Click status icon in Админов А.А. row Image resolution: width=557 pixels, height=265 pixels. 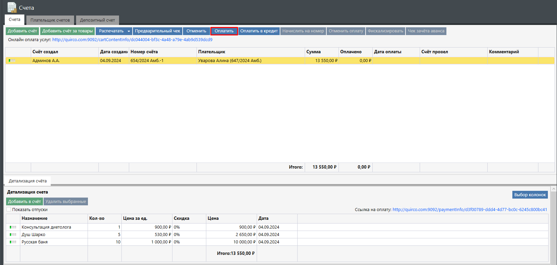12,61
